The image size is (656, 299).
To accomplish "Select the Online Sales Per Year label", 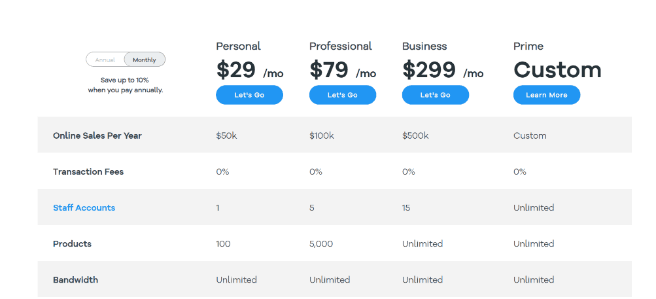I will [97, 135].
